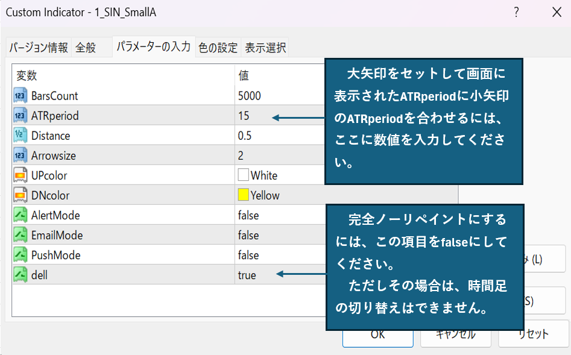Click the DNcolor color parameter icon
The height and width of the screenshot is (355, 571).
pos(21,195)
